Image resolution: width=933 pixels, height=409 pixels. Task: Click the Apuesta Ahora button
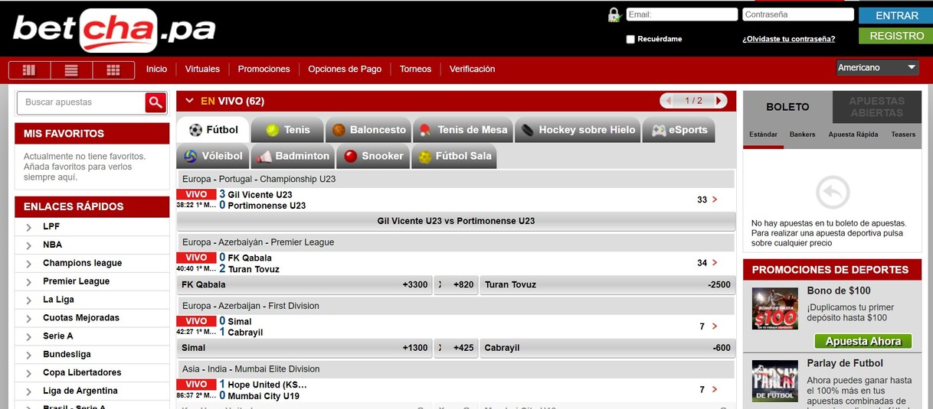pos(863,341)
